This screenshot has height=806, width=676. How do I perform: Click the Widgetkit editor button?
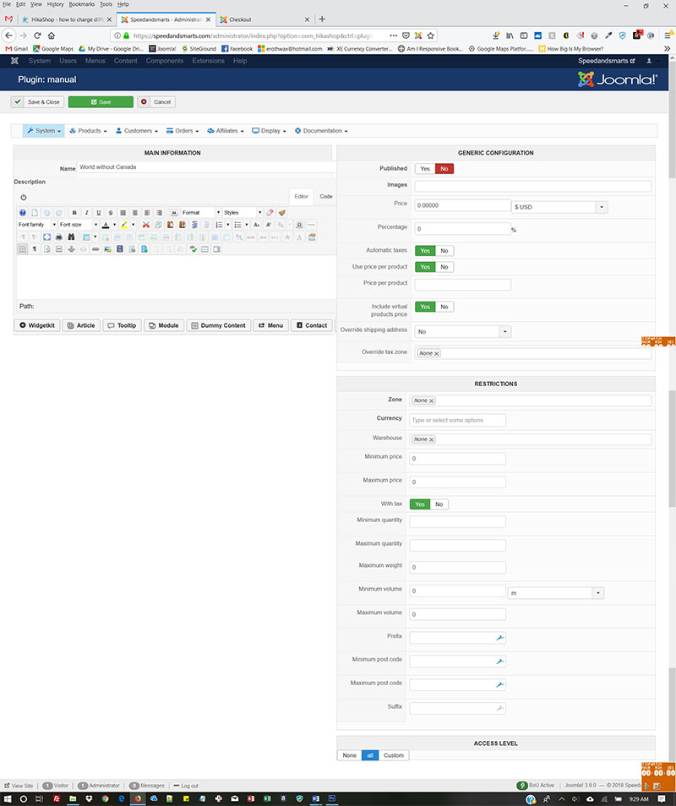(x=37, y=325)
